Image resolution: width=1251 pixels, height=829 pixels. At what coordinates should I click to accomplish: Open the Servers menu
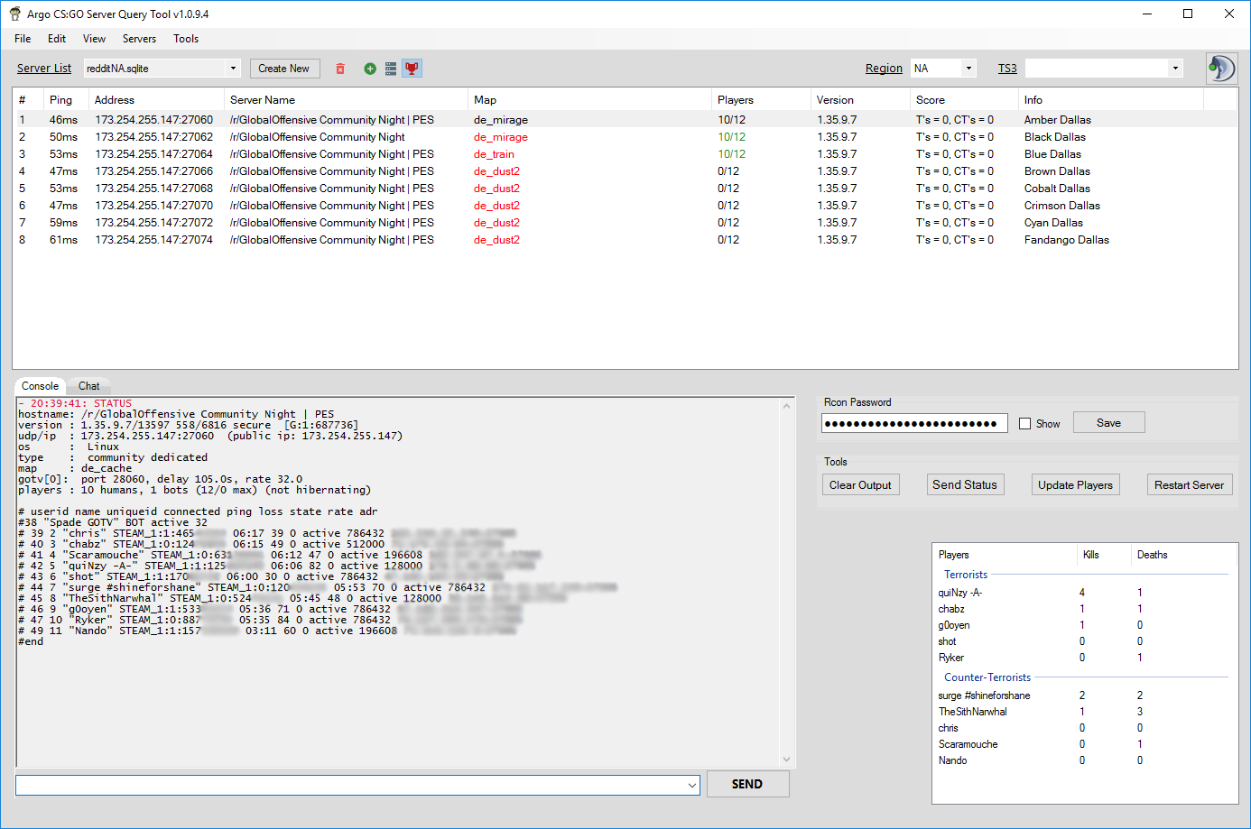point(139,39)
